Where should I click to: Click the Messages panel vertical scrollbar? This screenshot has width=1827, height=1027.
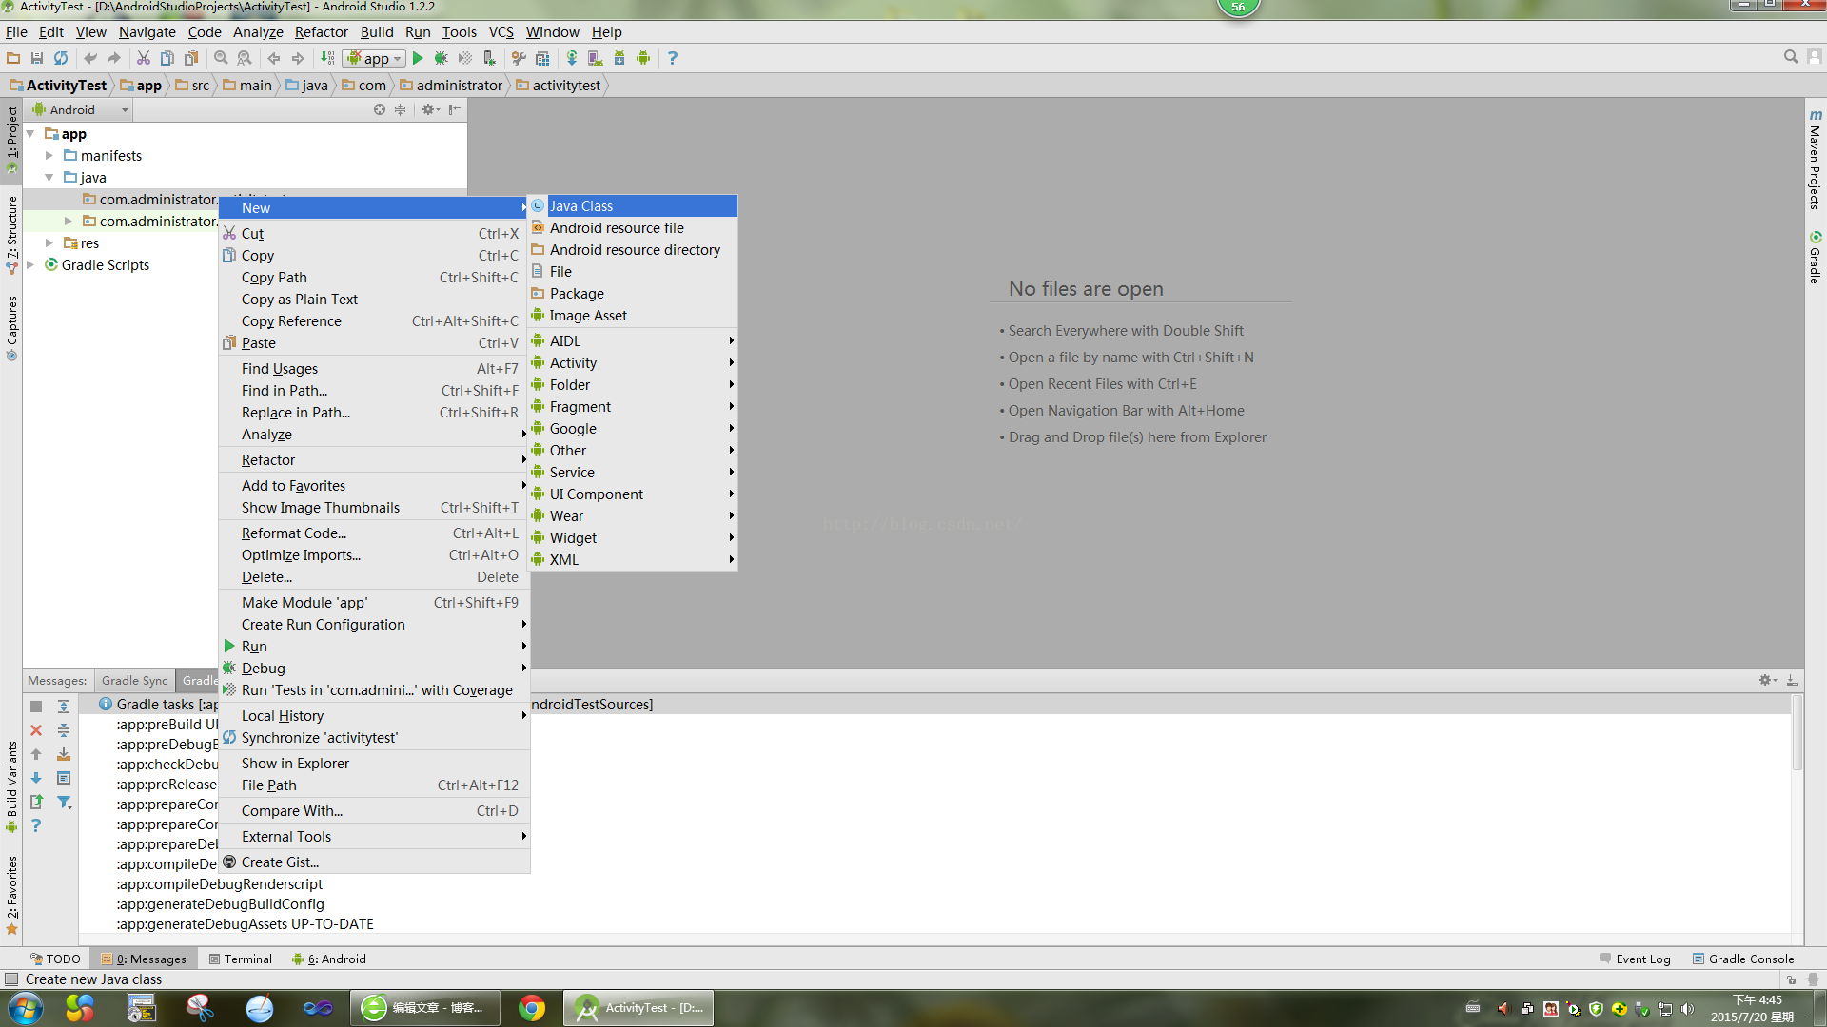coord(1798,732)
